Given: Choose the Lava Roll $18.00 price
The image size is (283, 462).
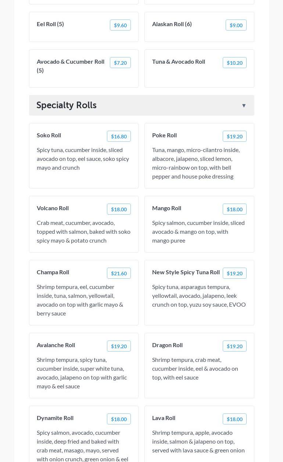Looking at the screenshot, I should [x=234, y=419].
